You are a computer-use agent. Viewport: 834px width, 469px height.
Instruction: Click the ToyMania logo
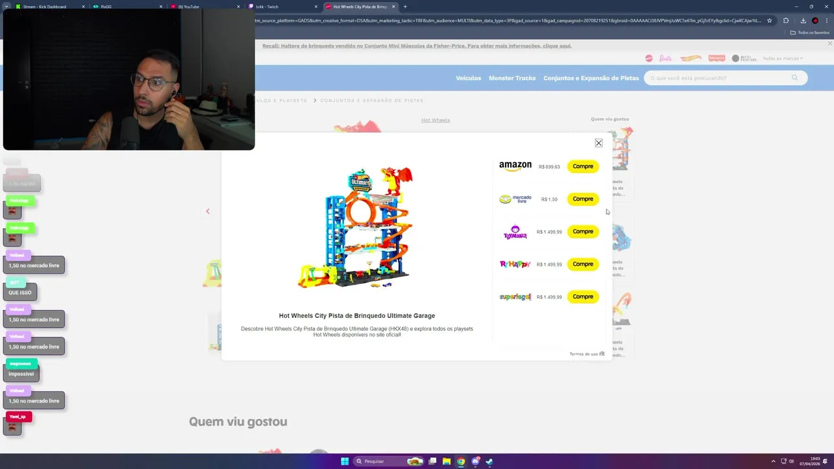pos(515,232)
